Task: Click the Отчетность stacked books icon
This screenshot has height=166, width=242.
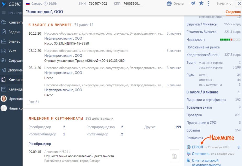Action: (189, 154)
